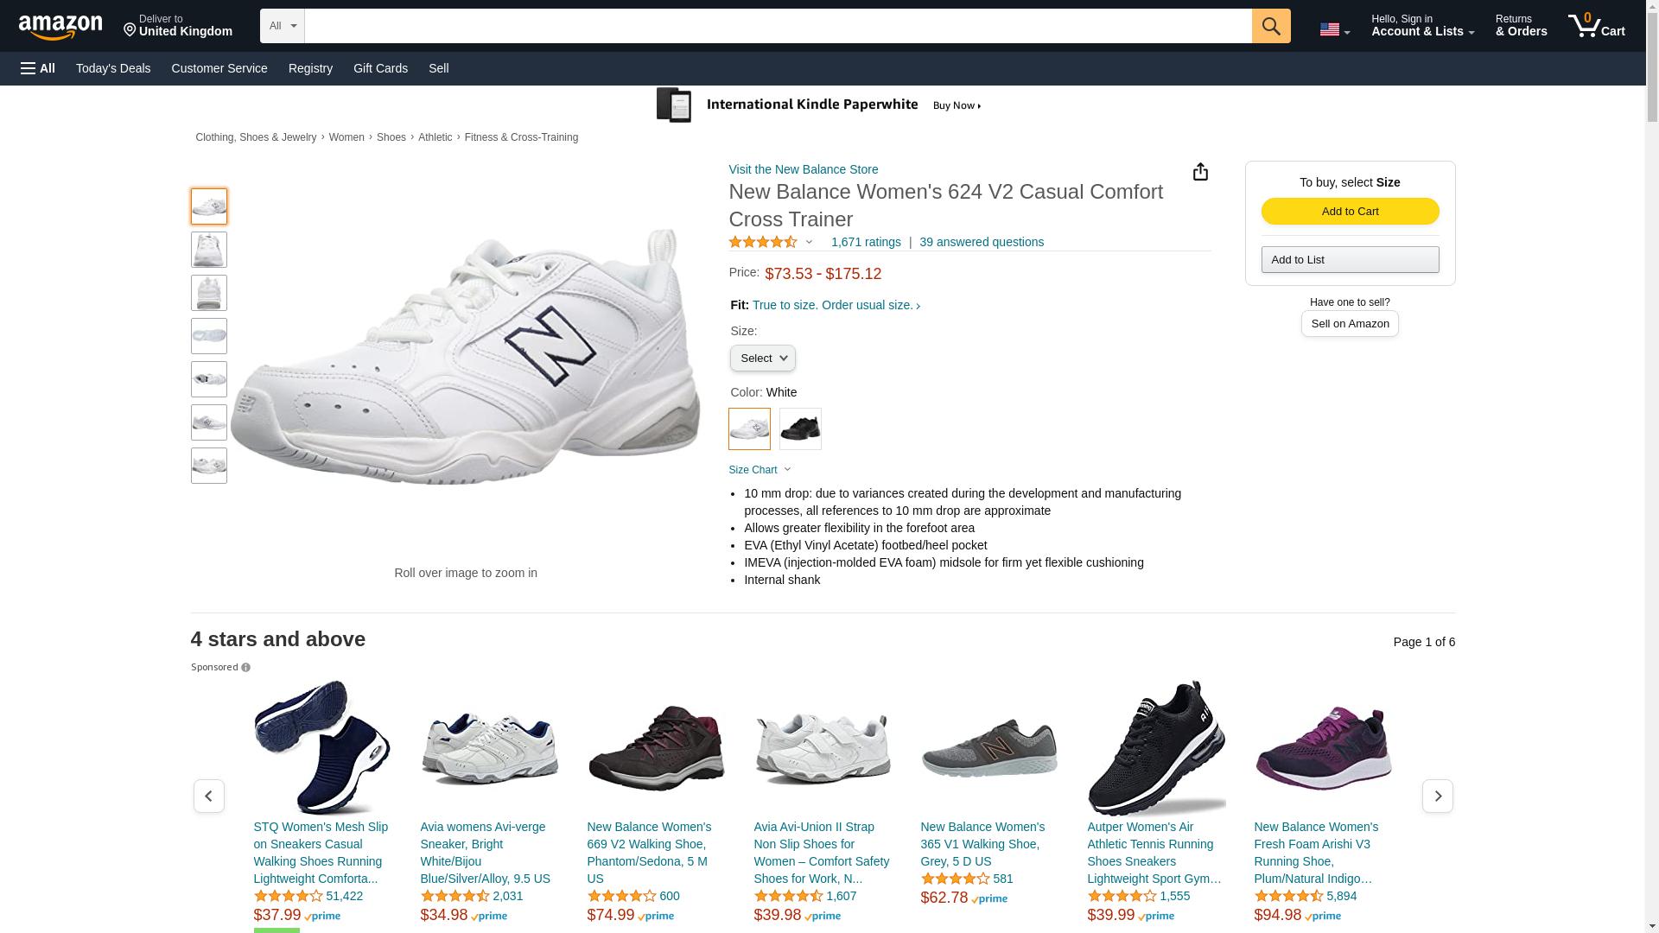Expand the search category All dropdown

282,26
